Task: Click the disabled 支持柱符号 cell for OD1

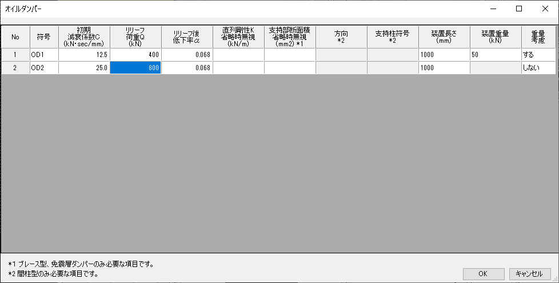Action: coord(393,55)
